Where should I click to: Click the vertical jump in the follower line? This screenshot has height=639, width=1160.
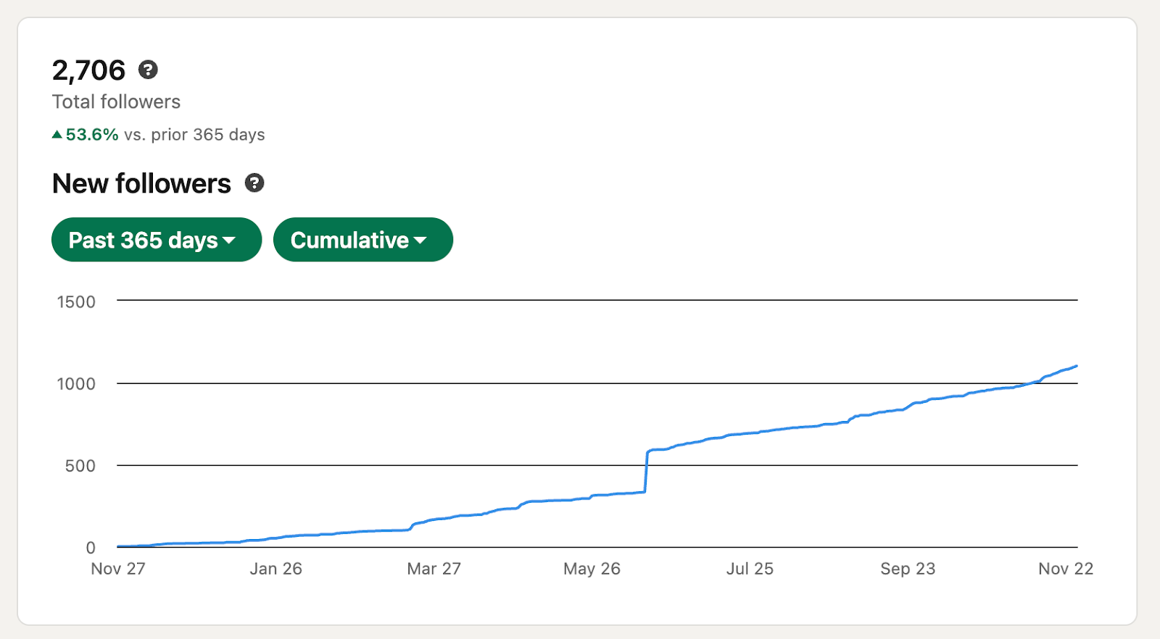646,472
